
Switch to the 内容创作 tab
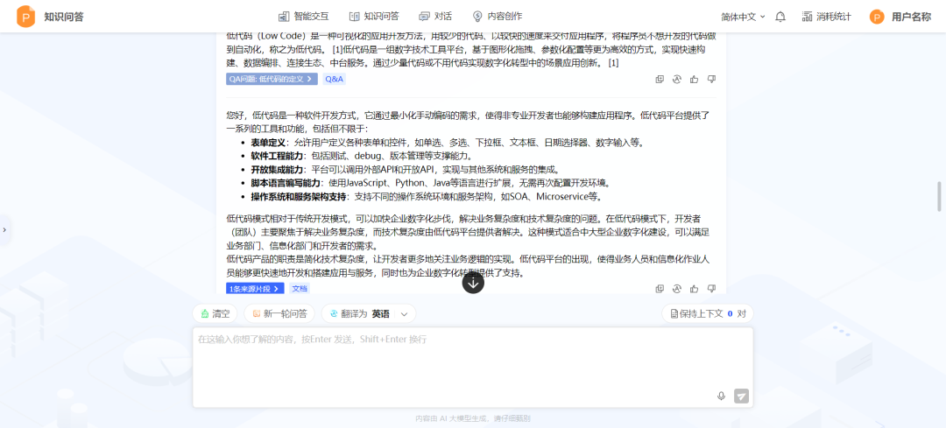pos(497,17)
